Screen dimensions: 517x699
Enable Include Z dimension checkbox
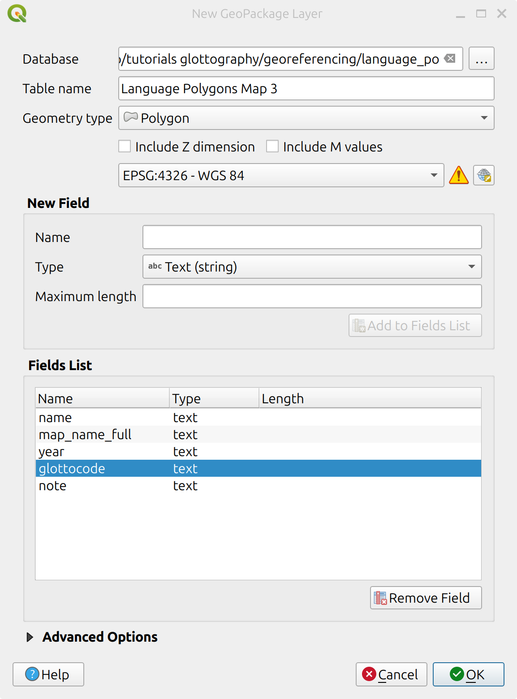(x=125, y=147)
